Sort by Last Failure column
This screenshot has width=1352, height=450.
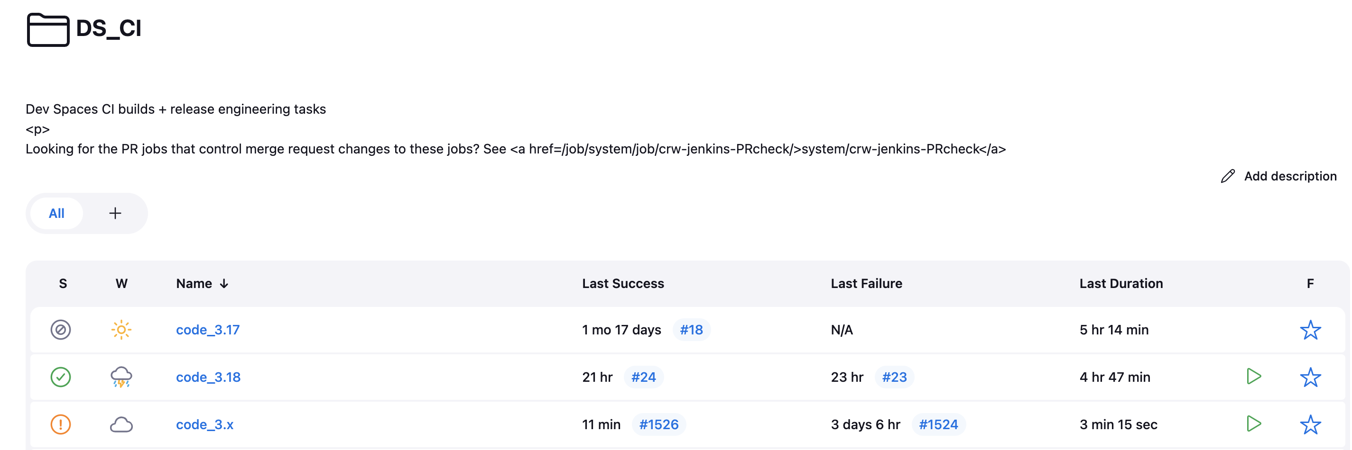866,283
